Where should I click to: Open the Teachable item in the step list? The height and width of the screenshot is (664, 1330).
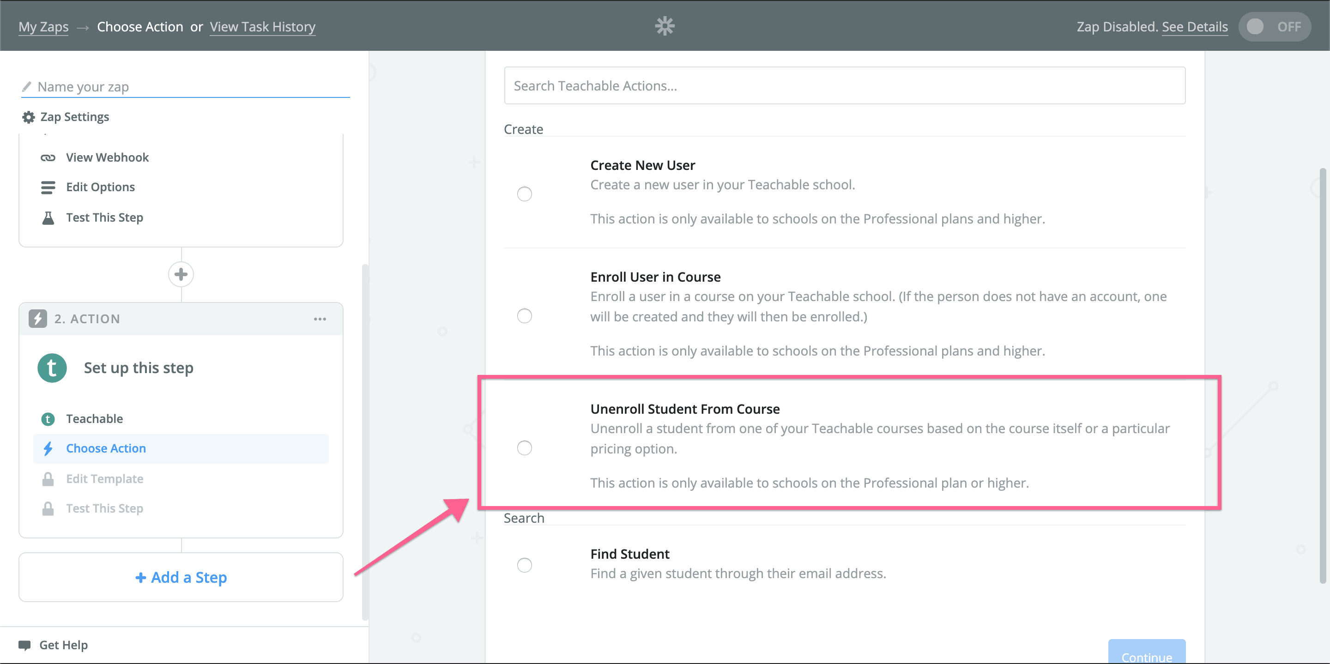point(181,419)
